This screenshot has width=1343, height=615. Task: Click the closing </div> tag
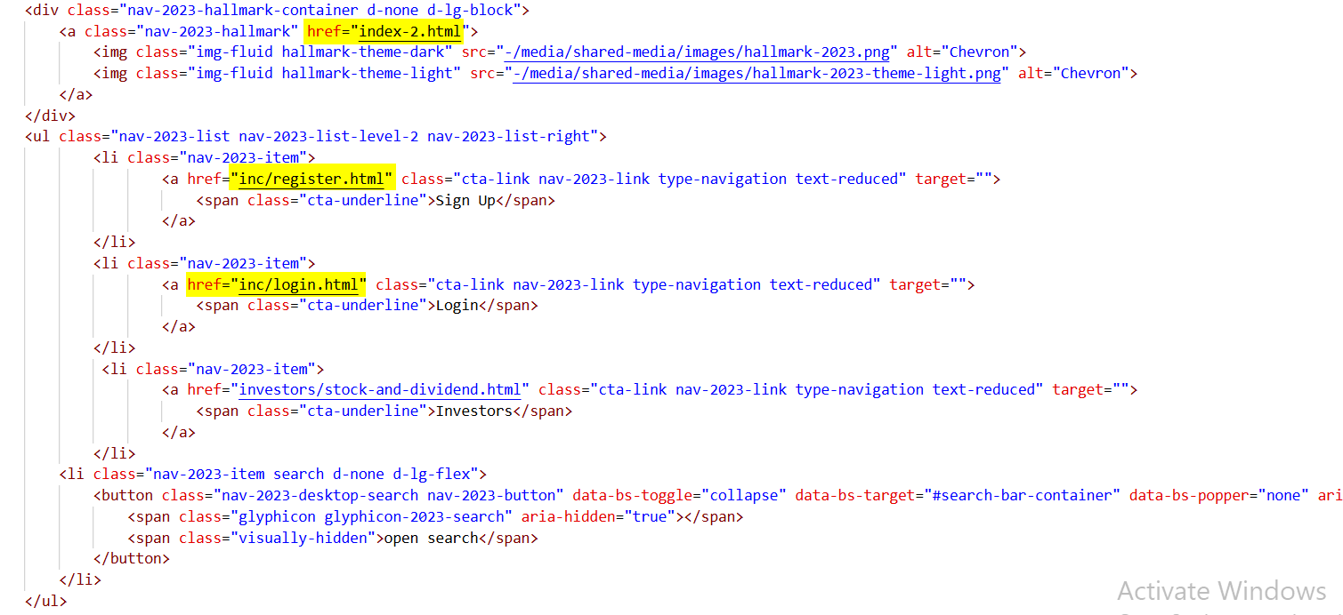point(51,116)
